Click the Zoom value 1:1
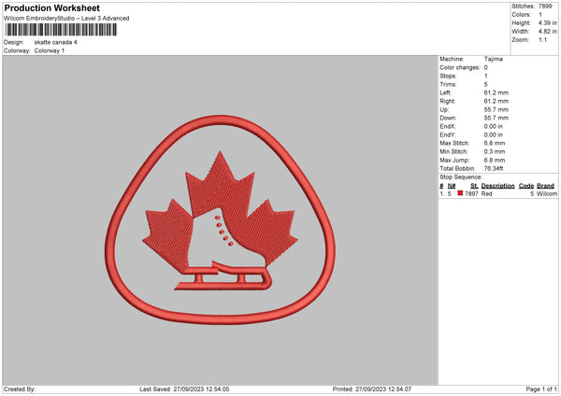This screenshot has width=561, height=396. (x=542, y=39)
